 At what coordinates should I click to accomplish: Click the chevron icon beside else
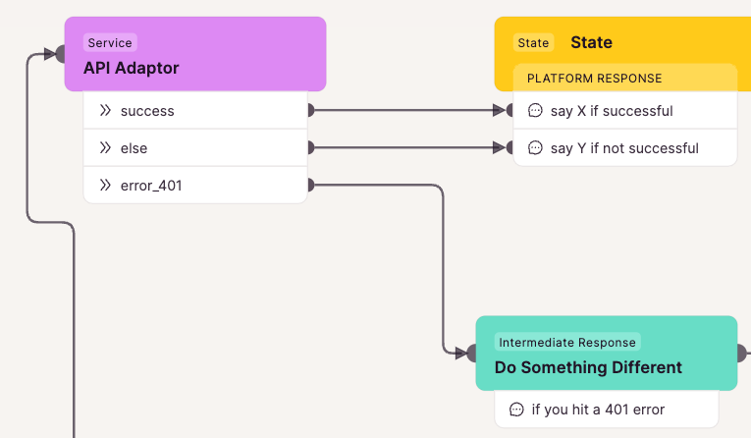105,147
